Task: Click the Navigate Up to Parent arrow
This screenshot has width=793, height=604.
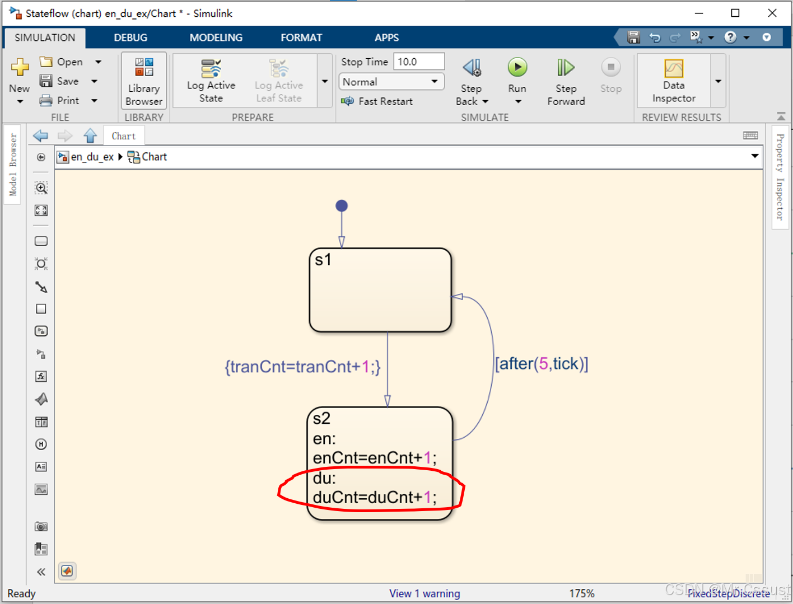Action: point(90,136)
